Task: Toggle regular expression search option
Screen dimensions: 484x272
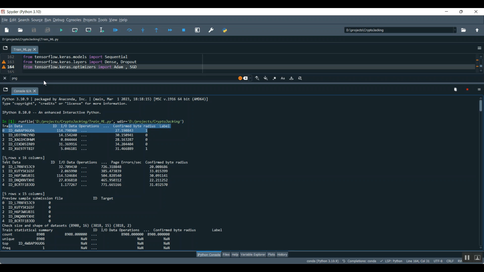Action: click(x=275, y=78)
